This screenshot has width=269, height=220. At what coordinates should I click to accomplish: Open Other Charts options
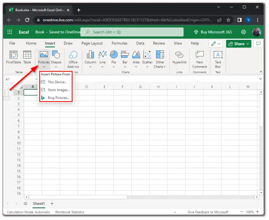coord(160,60)
